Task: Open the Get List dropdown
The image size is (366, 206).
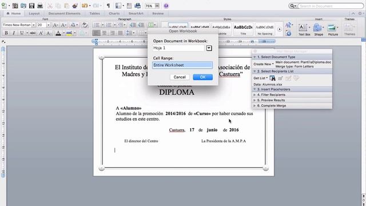Action: pos(260,78)
